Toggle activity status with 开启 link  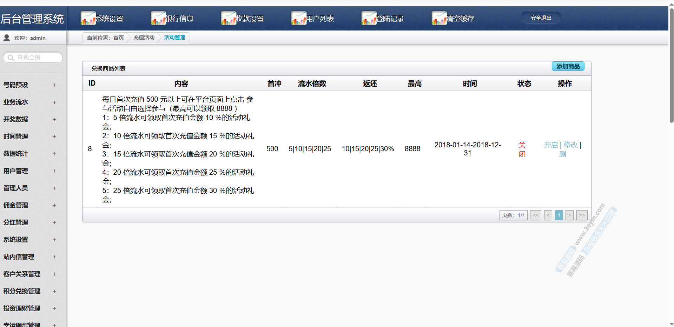[550, 145]
